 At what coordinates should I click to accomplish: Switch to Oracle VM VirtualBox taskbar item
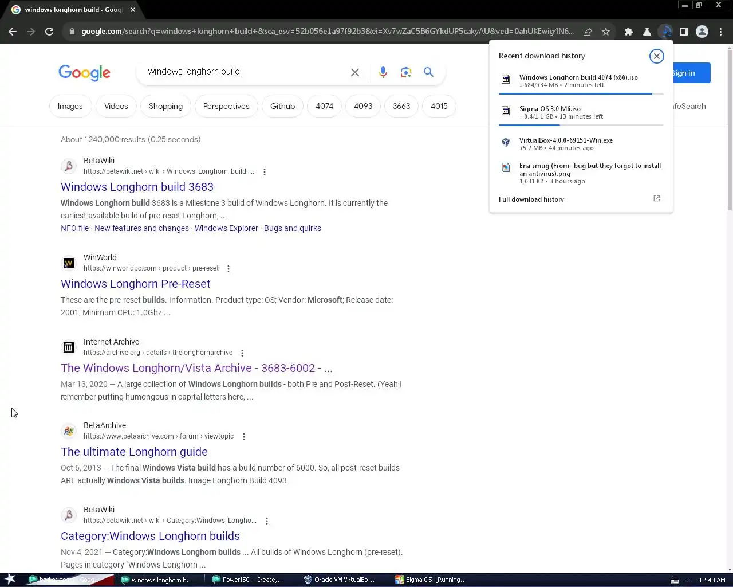coord(339,580)
